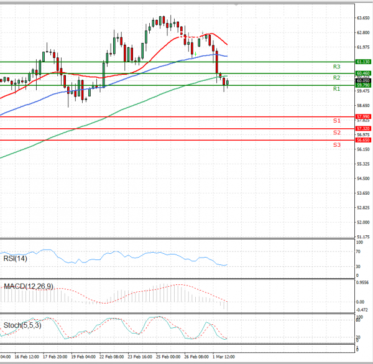
Task: Click the 56.150 price axis value
Action: [363, 149]
